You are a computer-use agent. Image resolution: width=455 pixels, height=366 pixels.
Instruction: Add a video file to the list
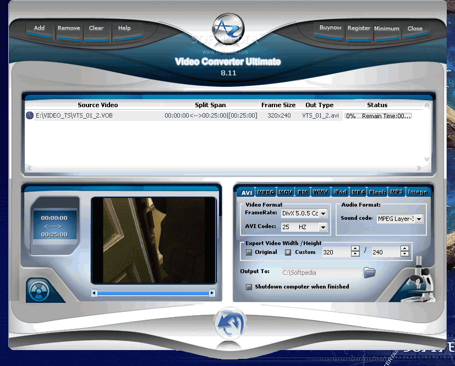coord(39,28)
